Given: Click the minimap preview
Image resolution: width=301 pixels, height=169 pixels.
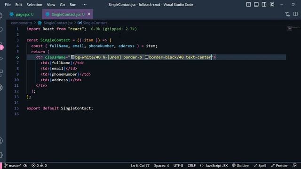Looking at the screenshot, I should click(293, 29).
